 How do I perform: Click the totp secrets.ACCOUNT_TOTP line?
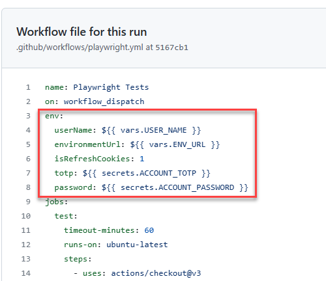[x=132, y=173]
